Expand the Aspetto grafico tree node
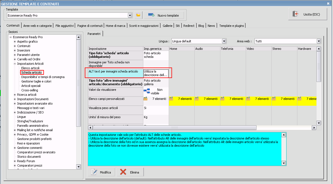 (15, 42)
